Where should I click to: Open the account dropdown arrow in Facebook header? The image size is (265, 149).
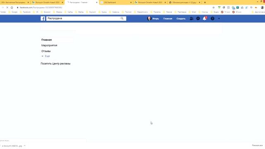219,19
